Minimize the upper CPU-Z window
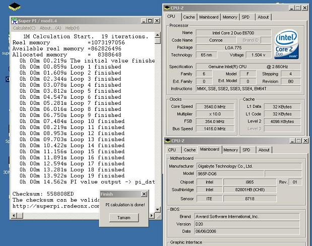The height and width of the screenshot is (246, 312). click(291, 8)
